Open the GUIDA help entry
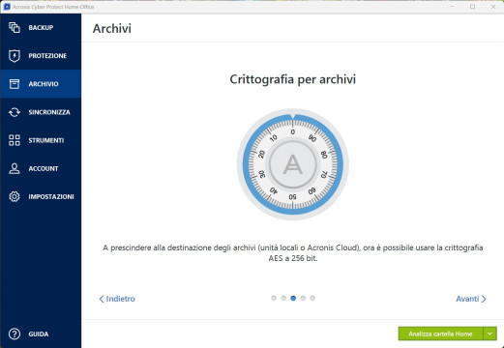 (41, 333)
